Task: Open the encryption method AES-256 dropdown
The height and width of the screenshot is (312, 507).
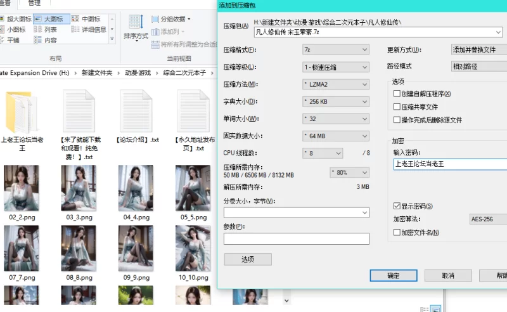Action: [488, 219]
